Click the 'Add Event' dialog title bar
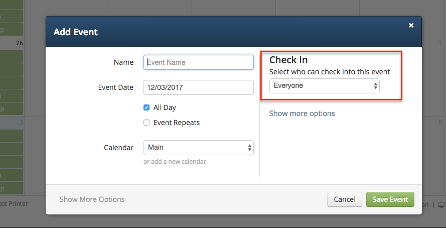Image resolution: width=446 pixels, height=228 pixels. pyautogui.click(x=233, y=32)
